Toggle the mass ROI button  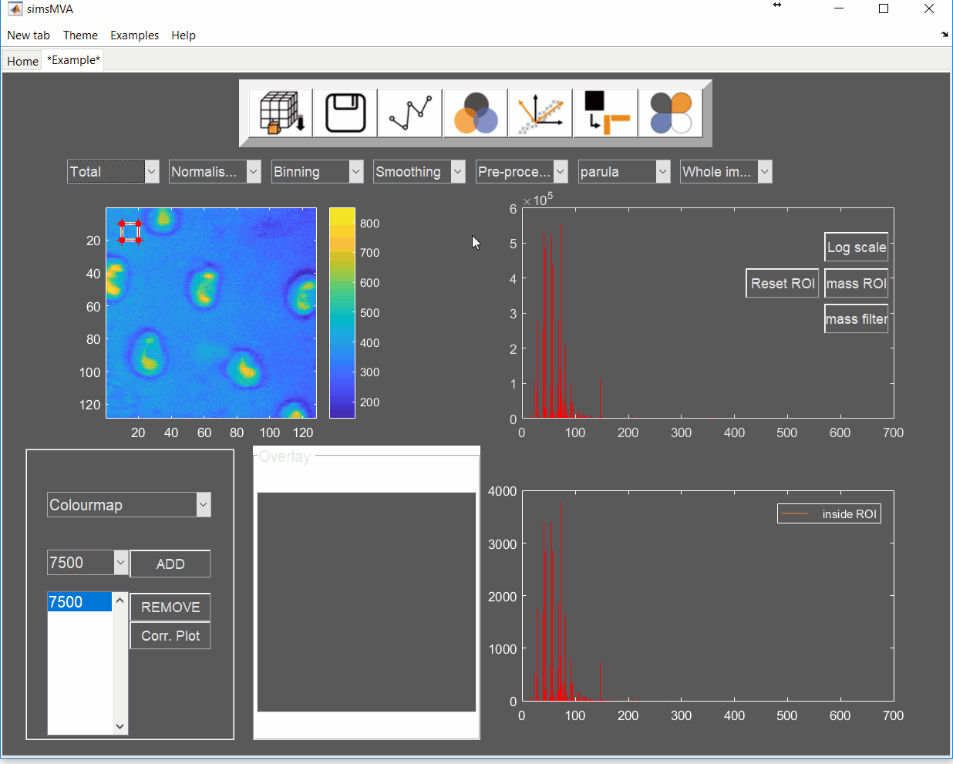click(856, 284)
